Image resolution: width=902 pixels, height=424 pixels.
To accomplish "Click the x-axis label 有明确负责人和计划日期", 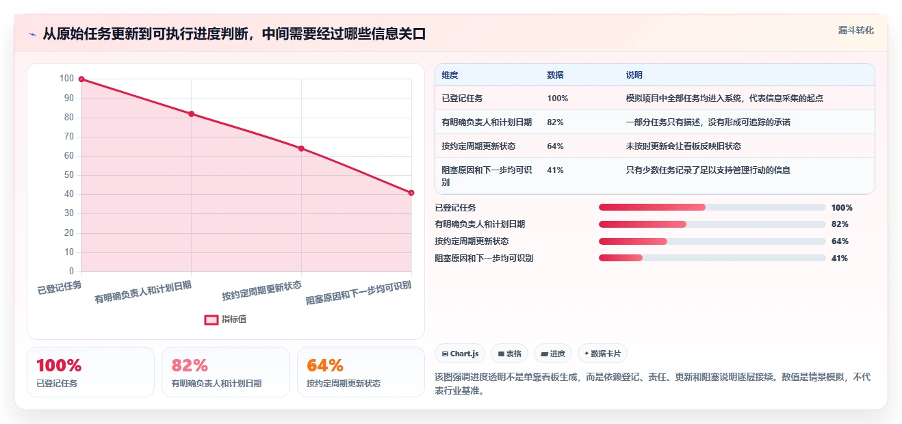I will pos(143,291).
